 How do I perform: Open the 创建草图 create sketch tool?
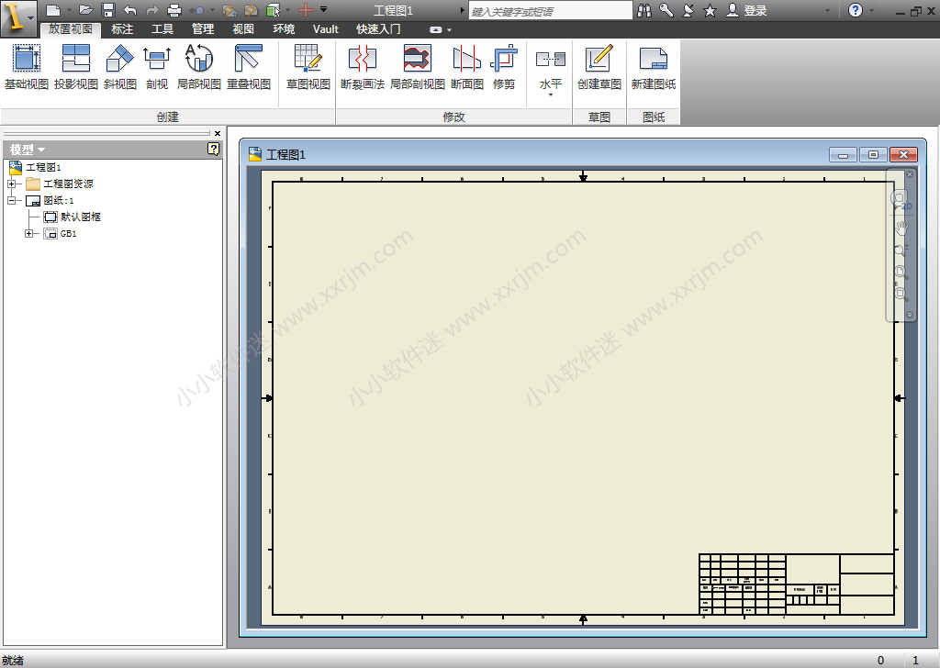599,67
